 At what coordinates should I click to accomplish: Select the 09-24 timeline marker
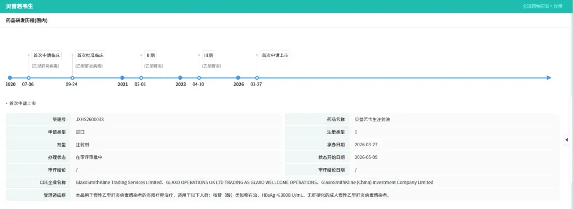[x=72, y=78]
